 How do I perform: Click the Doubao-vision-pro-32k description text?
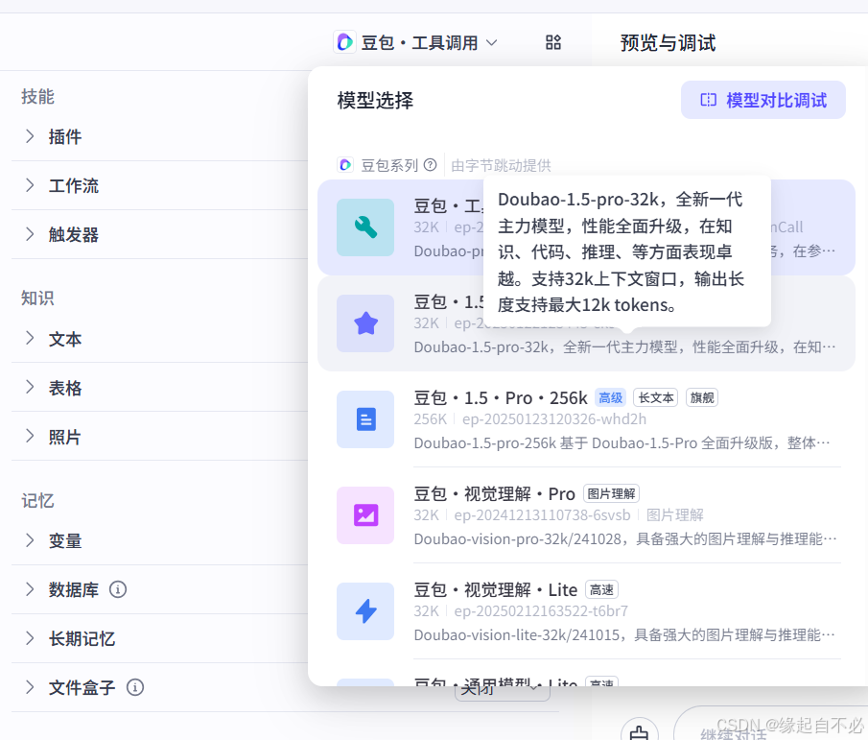[625, 539]
